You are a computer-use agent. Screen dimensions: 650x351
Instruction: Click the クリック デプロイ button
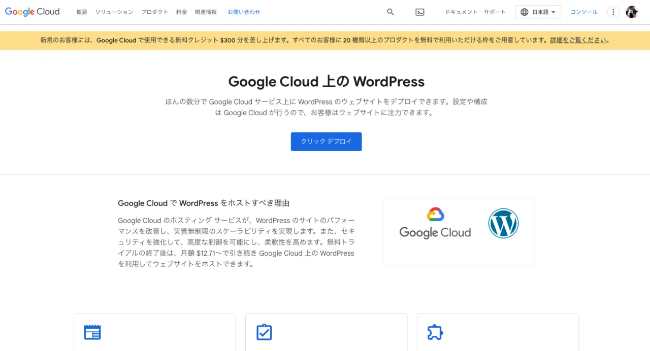click(326, 142)
